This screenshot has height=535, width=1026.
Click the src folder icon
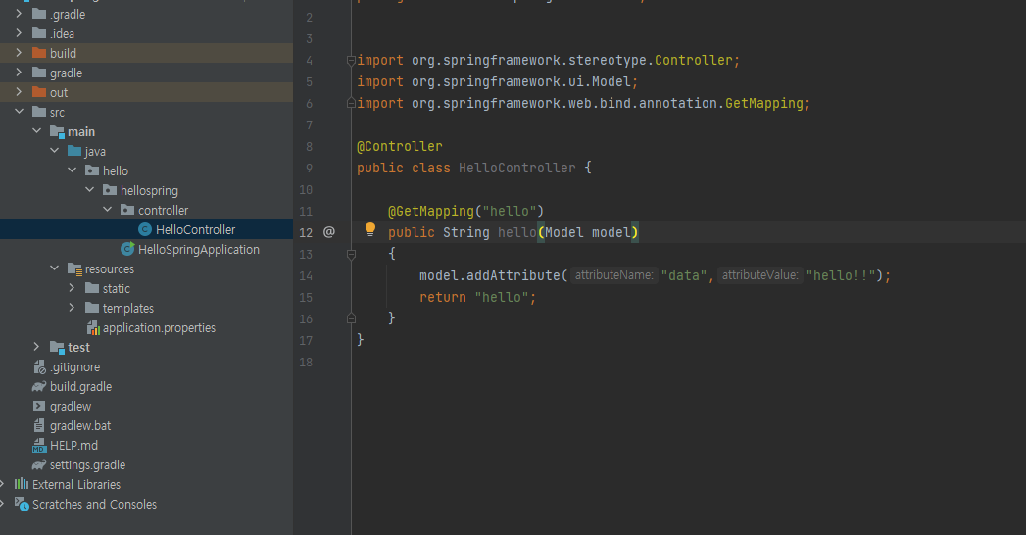[x=39, y=112]
